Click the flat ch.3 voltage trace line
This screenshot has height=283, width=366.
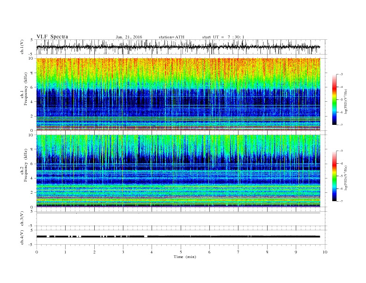(178, 213)
